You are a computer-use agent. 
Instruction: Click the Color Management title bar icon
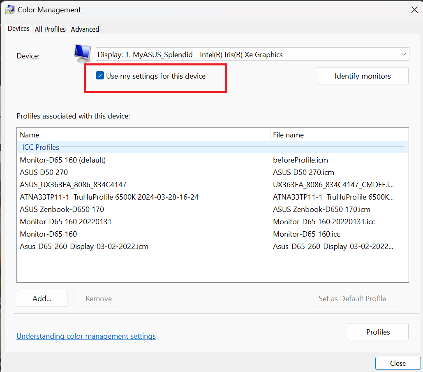[x=9, y=9]
